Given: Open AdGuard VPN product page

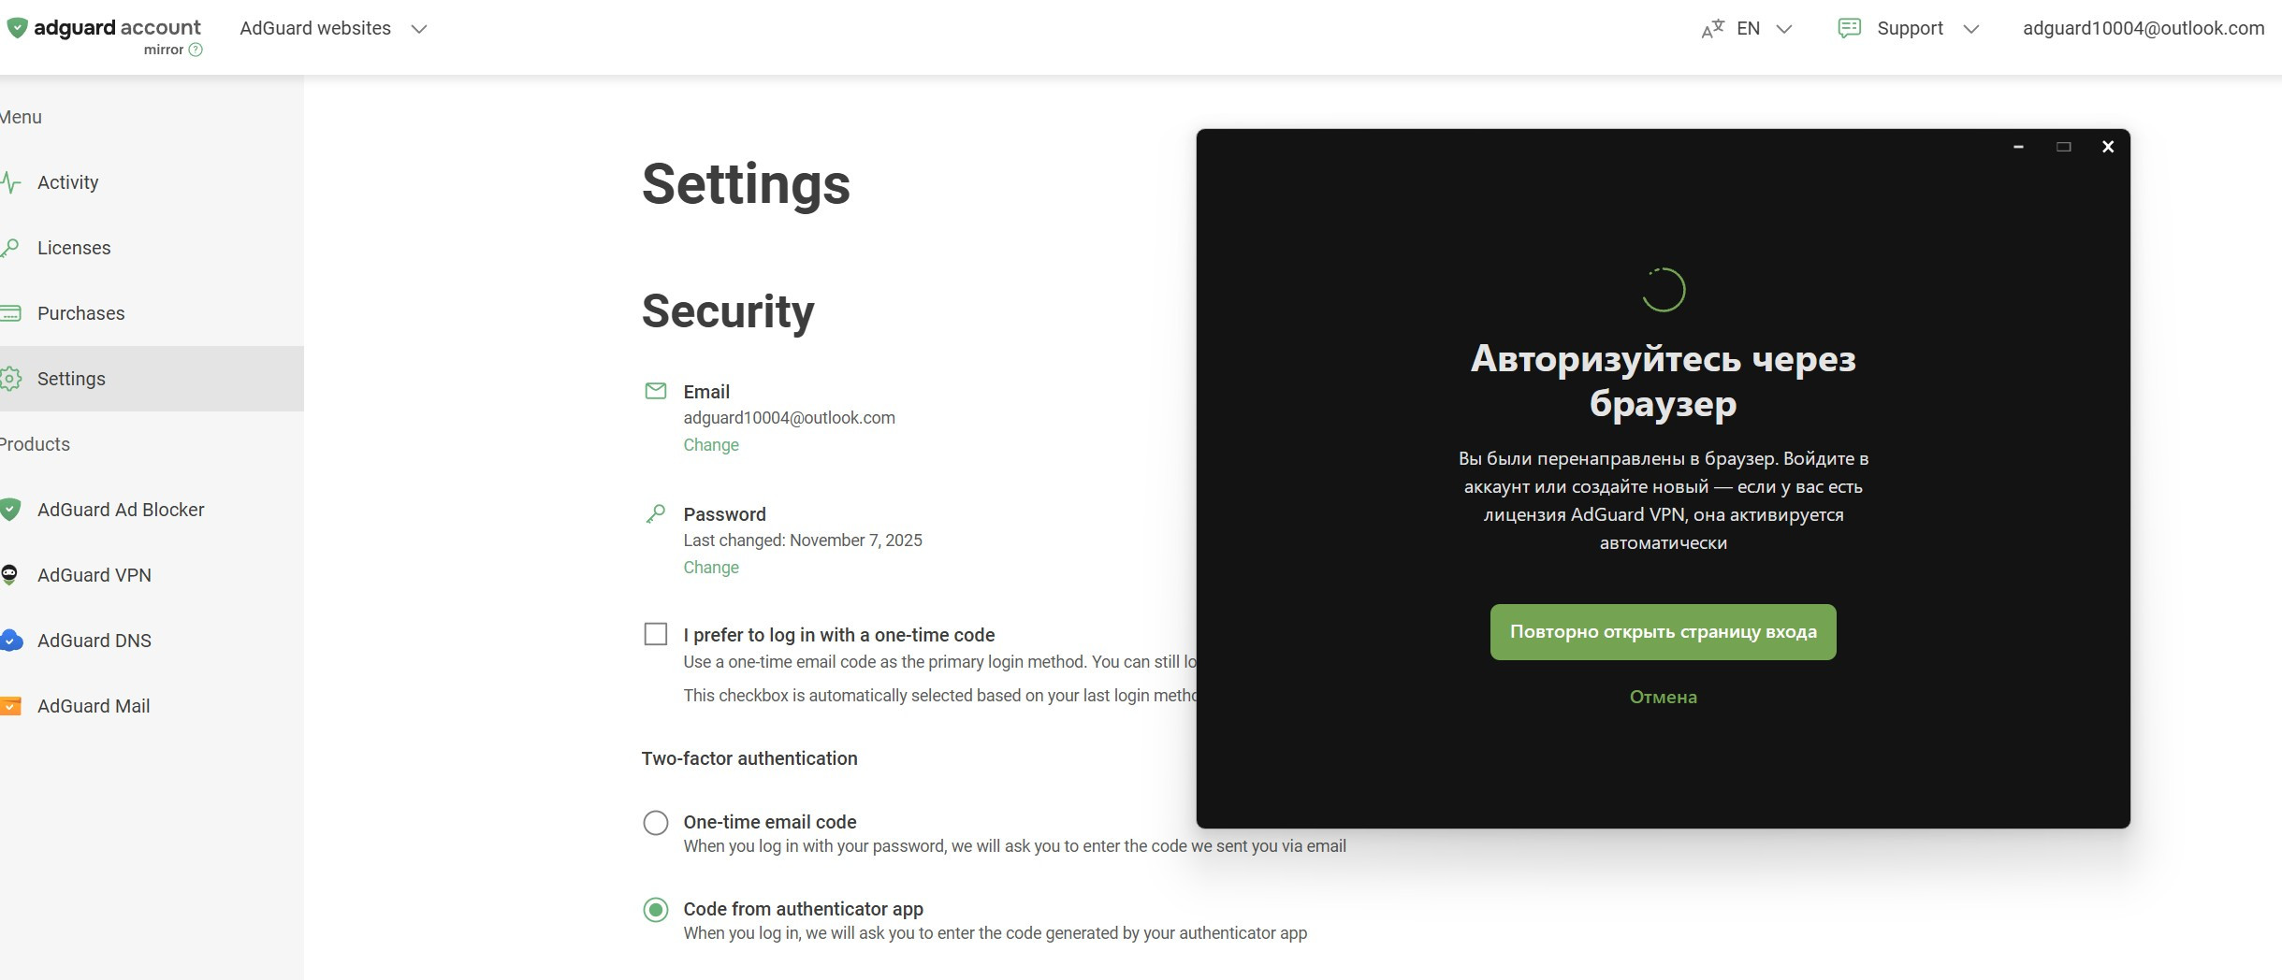Looking at the screenshot, I should (x=152, y=575).
